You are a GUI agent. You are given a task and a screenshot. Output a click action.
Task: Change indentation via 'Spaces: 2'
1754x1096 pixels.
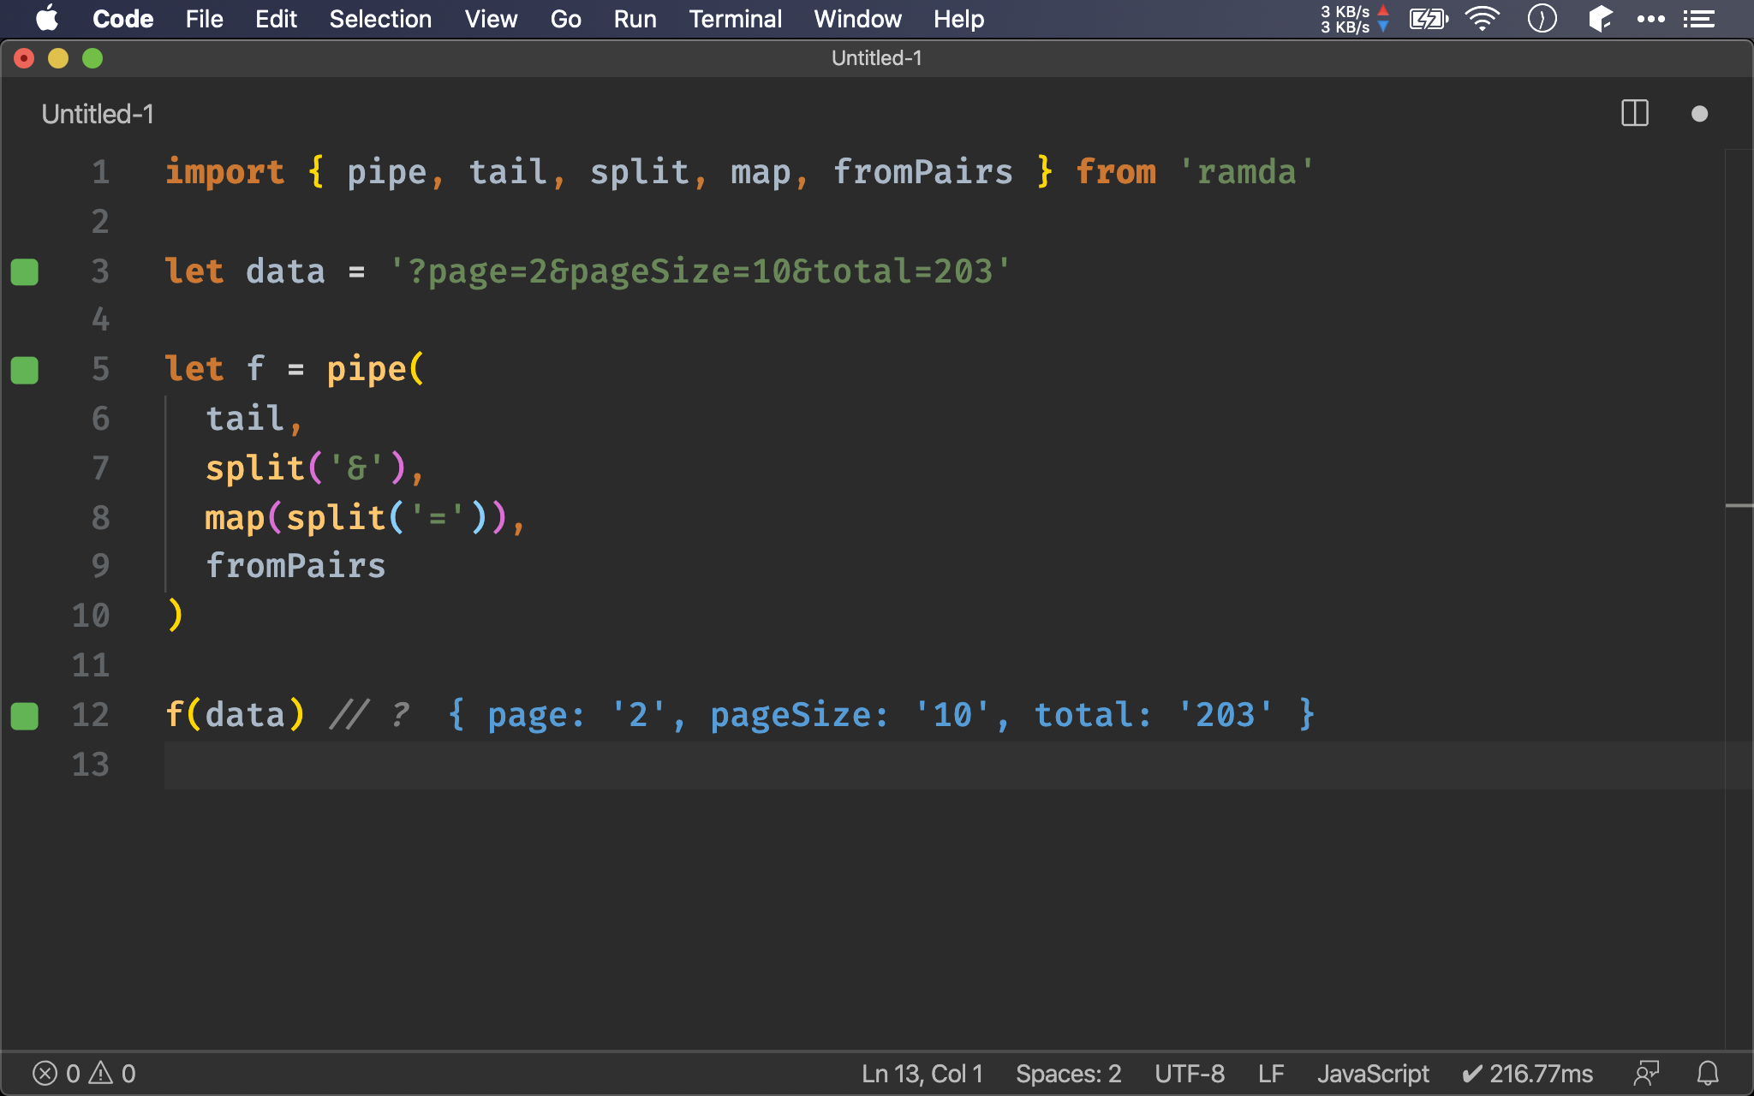(1068, 1074)
